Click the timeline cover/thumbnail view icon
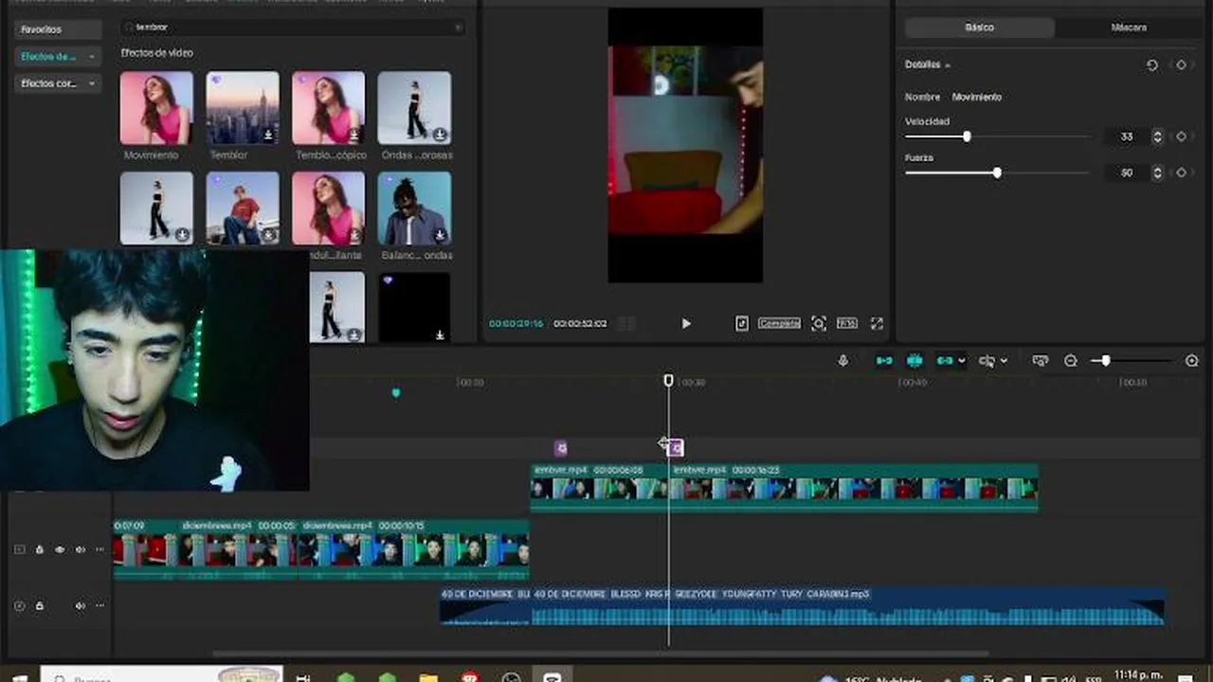1213x682 pixels. [x=1041, y=361]
